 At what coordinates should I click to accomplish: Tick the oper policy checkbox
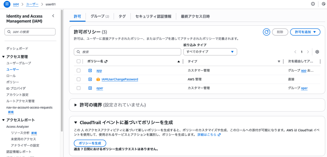[79, 88]
